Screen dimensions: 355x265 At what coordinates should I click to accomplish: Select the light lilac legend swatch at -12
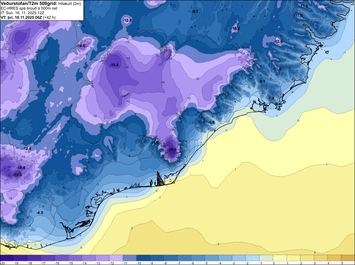[116, 258]
